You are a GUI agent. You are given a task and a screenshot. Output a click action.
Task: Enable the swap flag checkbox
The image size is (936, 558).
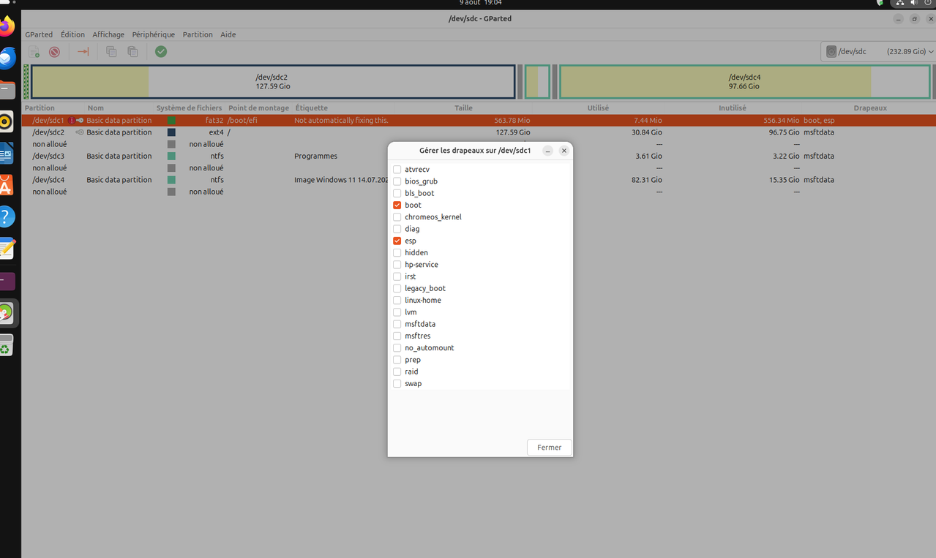[397, 384]
